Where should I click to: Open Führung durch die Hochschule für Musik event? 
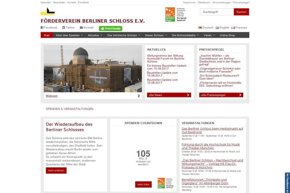click(x=211, y=146)
